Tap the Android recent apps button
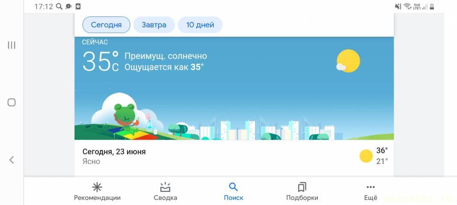This screenshot has width=457, height=205. pos(11,45)
